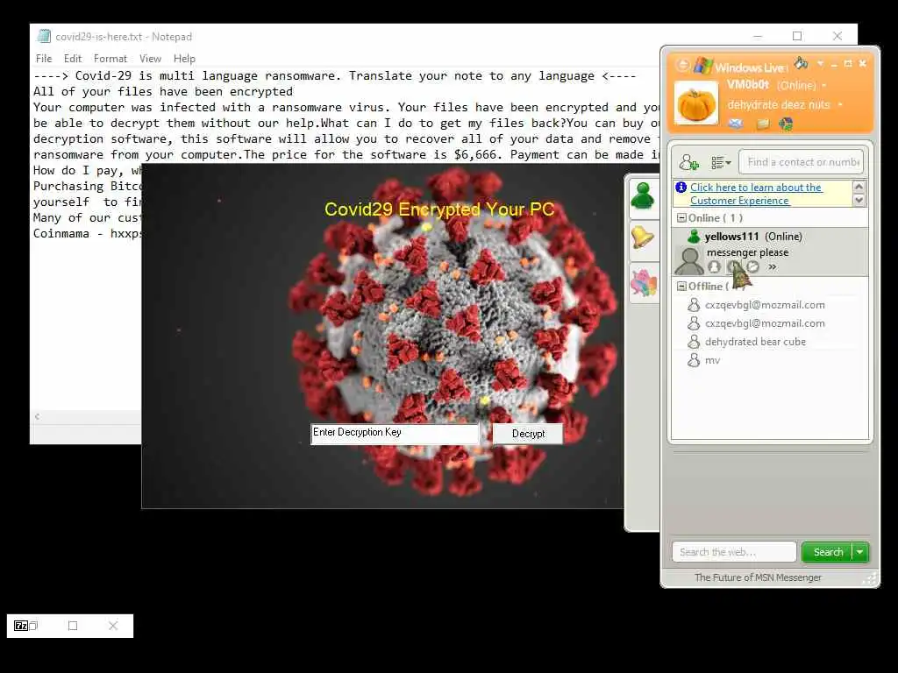Select the yellow bell alerts side tab
Screen dimensions: 898x673
[x=643, y=238]
